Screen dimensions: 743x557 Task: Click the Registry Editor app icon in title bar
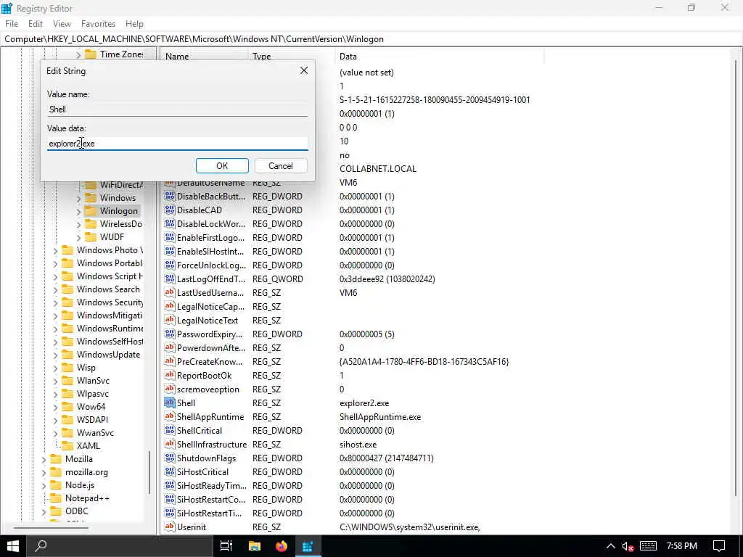tap(7, 8)
